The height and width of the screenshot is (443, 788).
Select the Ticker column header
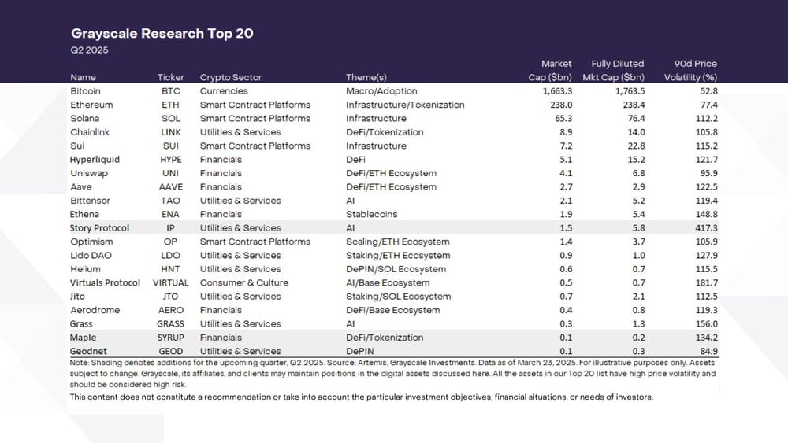pyautogui.click(x=170, y=77)
